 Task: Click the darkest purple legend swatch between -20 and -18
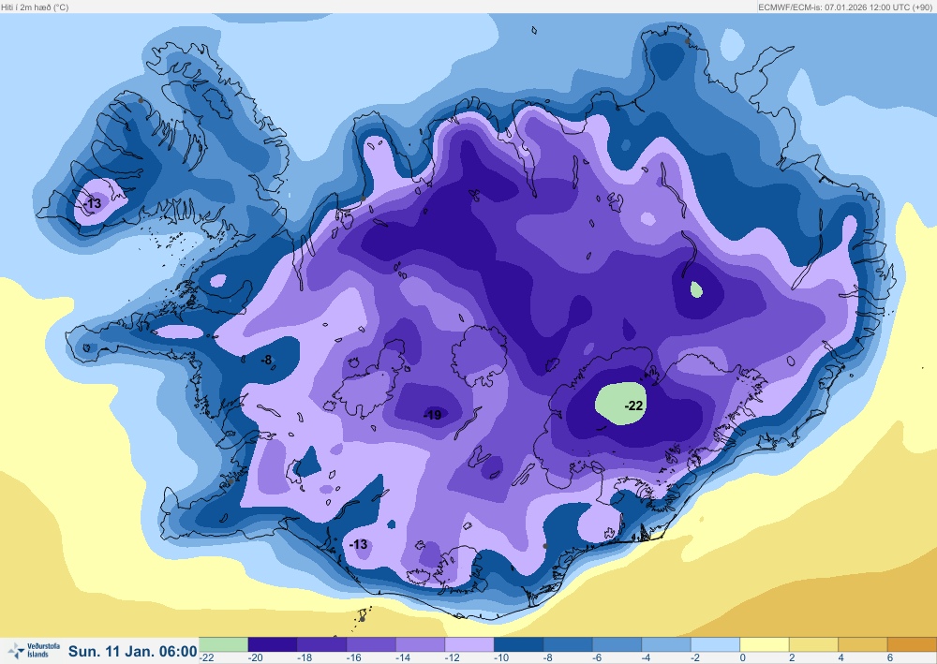pyautogui.click(x=273, y=644)
